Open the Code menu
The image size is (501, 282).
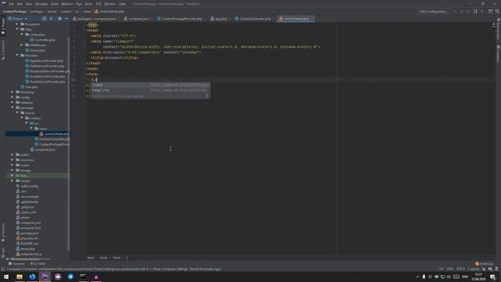coord(55,4)
